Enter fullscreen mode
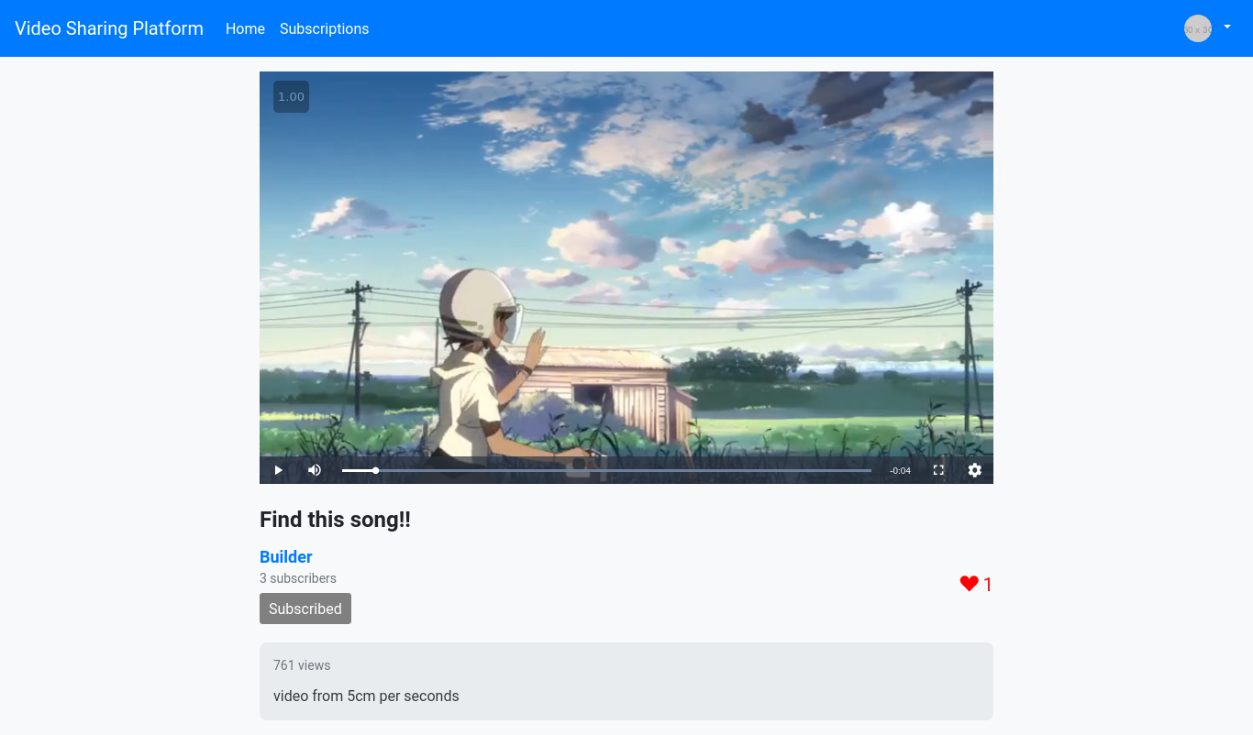 pyautogui.click(x=938, y=470)
